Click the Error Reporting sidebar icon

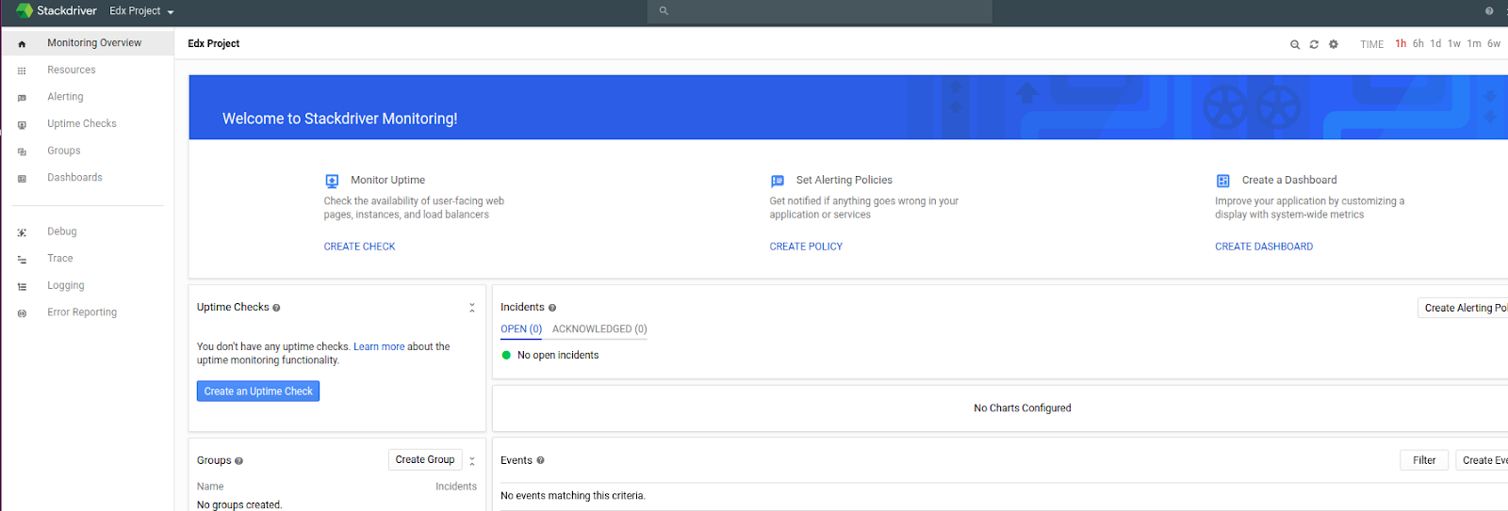tap(22, 313)
